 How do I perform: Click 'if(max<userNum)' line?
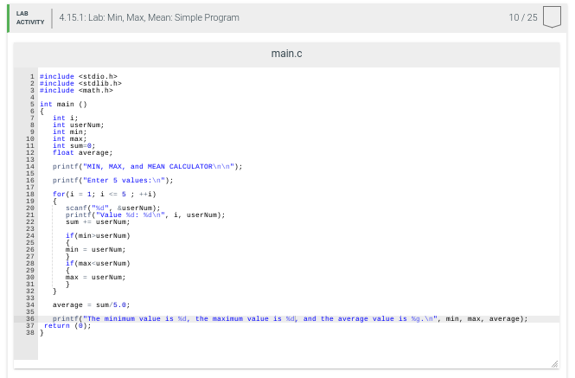coord(98,264)
